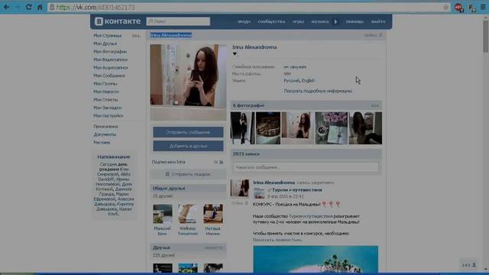This screenshot has width=489, height=275.
Task: Open Мои Группы in sidebar
Action: click(105, 83)
